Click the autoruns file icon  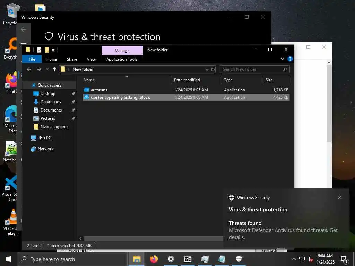86,90
